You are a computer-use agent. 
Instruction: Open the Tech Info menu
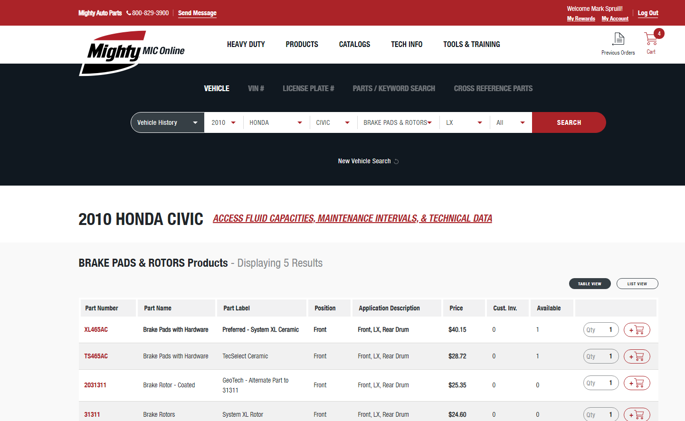point(407,45)
